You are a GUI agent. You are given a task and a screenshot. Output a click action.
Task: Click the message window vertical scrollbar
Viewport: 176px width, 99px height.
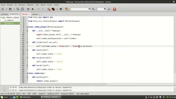(x=175, y=90)
